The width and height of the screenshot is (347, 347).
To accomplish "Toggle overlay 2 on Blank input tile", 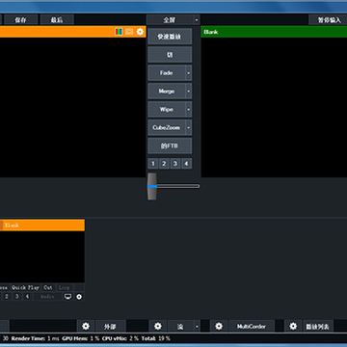I will coord(7,297).
